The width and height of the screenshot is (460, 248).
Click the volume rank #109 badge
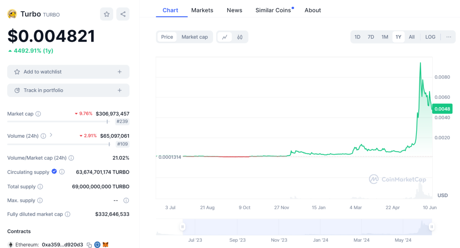(122, 144)
